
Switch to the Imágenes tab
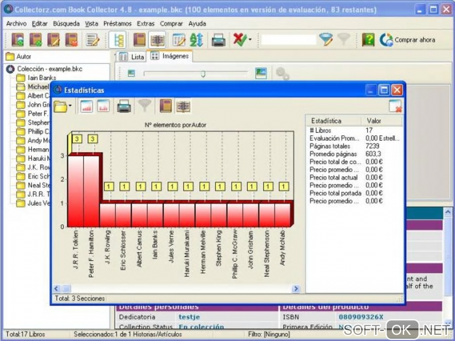[x=170, y=56]
